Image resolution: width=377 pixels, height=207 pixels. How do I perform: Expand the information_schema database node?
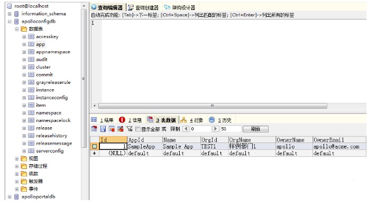(x=10, y=14)
